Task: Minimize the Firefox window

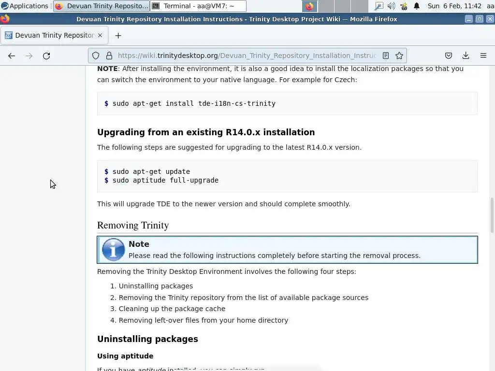Action: tap(469, 19)
